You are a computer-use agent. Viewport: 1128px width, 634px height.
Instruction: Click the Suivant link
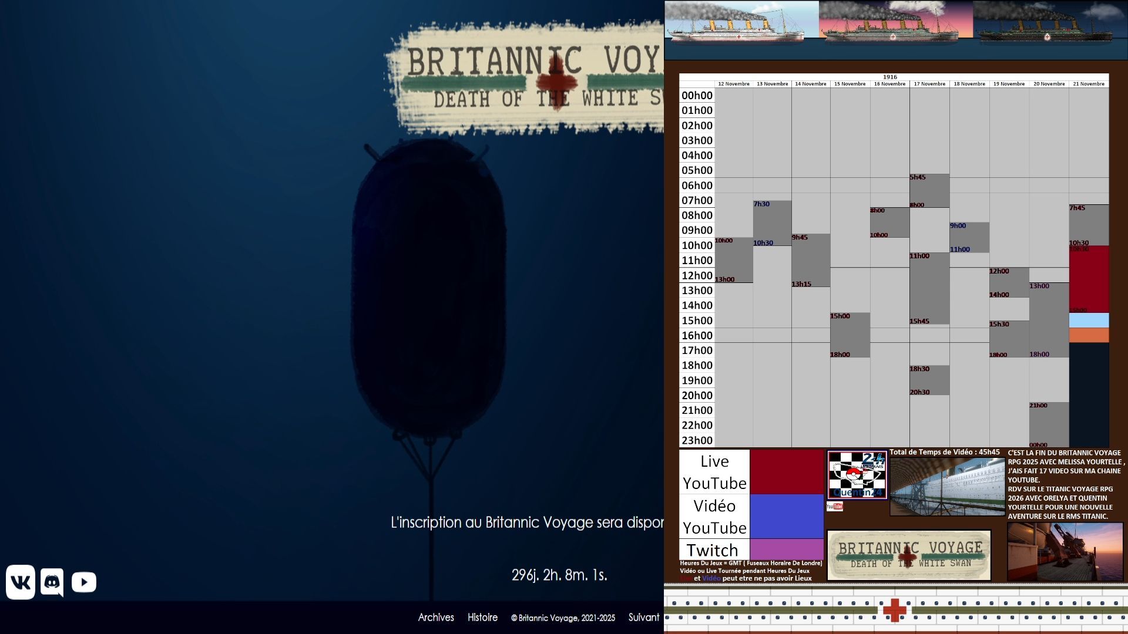pos(643,618)
